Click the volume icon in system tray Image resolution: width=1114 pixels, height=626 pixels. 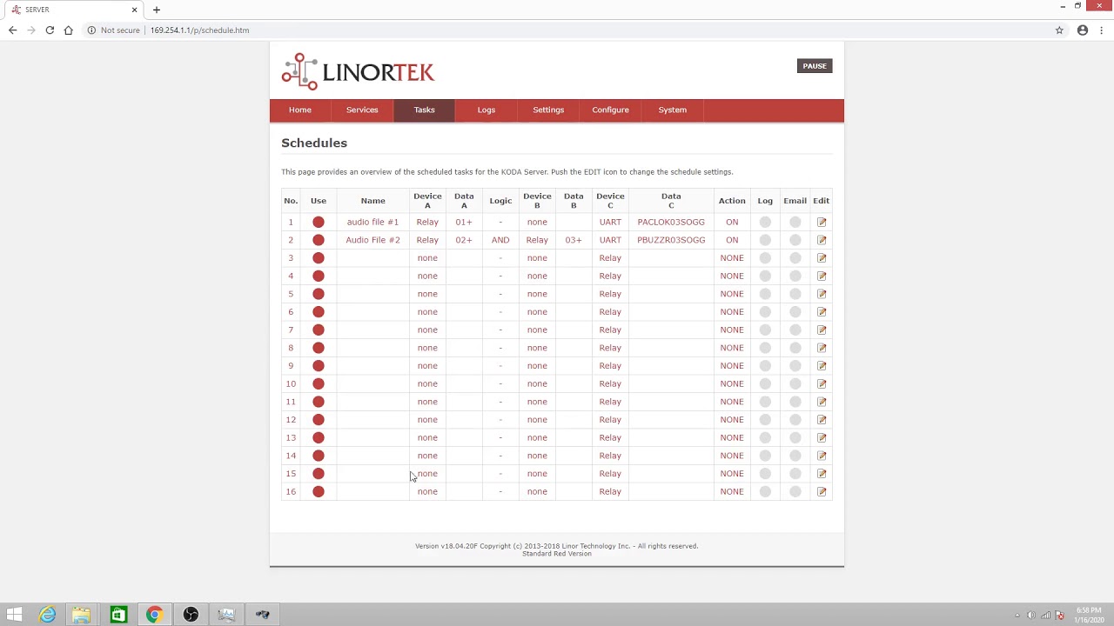pos(1031,616)
